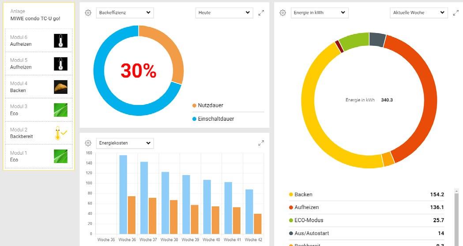This screenshot has width=463, height=246.
Task: Click the energy legend list scrollbar
Action: (456, 217)
